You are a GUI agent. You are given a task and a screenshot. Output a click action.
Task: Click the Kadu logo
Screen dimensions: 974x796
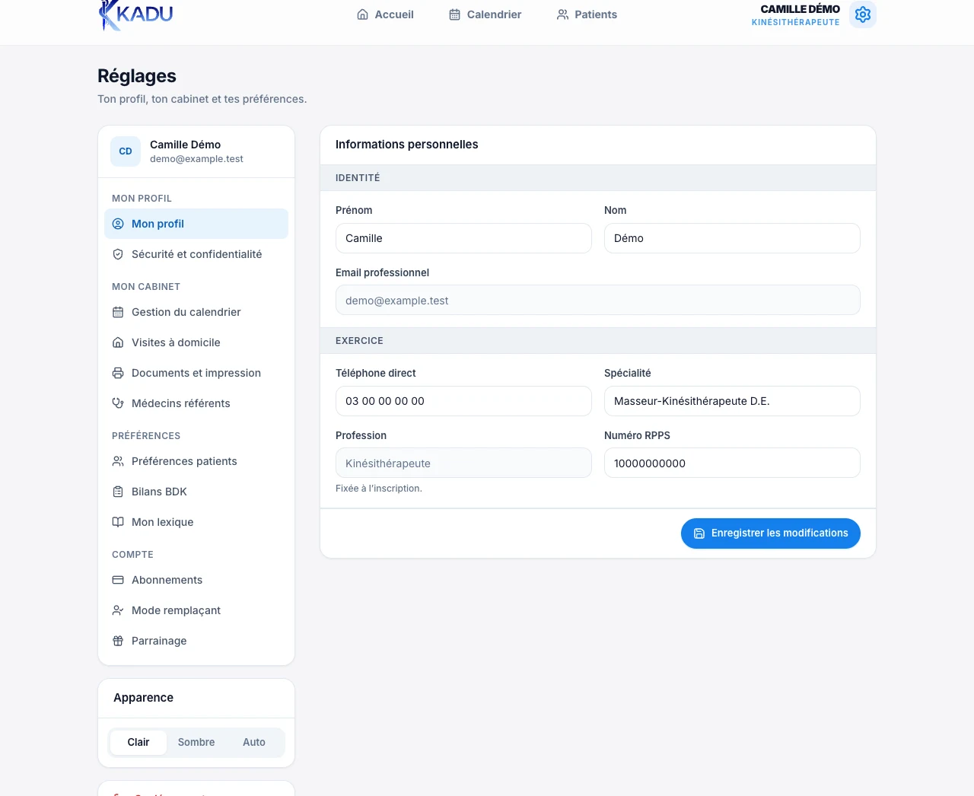[136, 14]
